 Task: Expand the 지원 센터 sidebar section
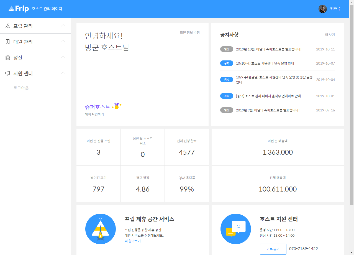[35, 73]
